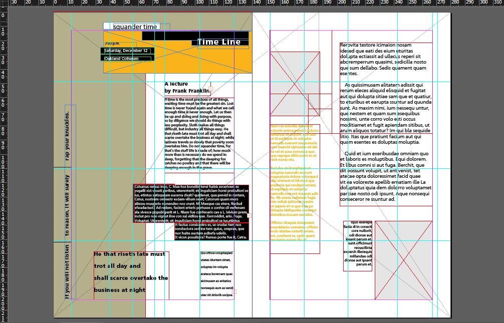Select upper gray image placeholder on right page
The height and width of the screenshot is (323, 504).
(295, 83)
